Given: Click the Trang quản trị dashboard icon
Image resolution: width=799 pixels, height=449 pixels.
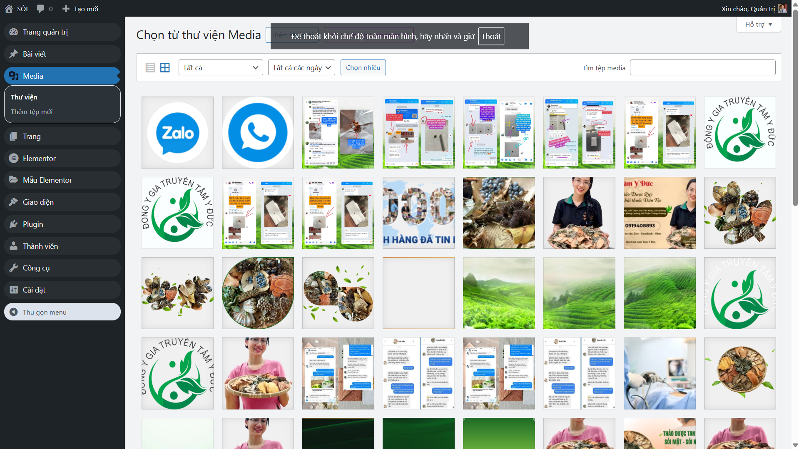Looking at the screenshot, I should [x=14, y=32].
